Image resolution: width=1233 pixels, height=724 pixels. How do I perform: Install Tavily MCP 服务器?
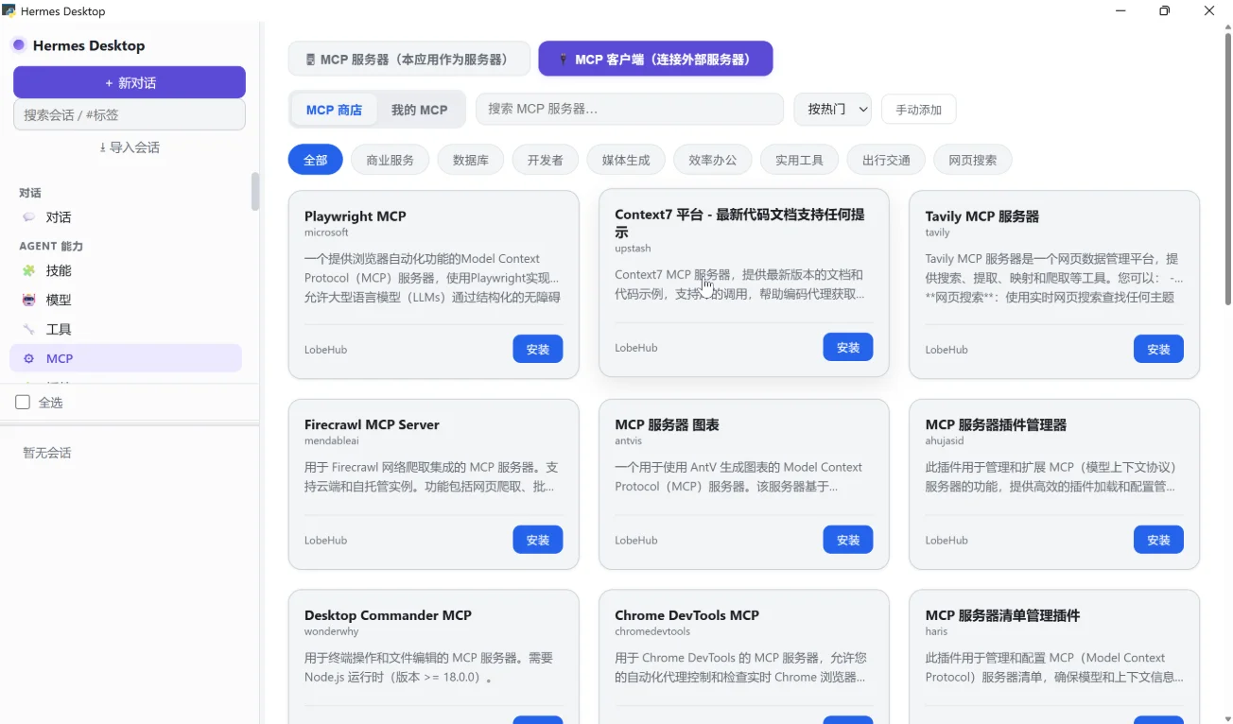click(x=1158, y=350)
